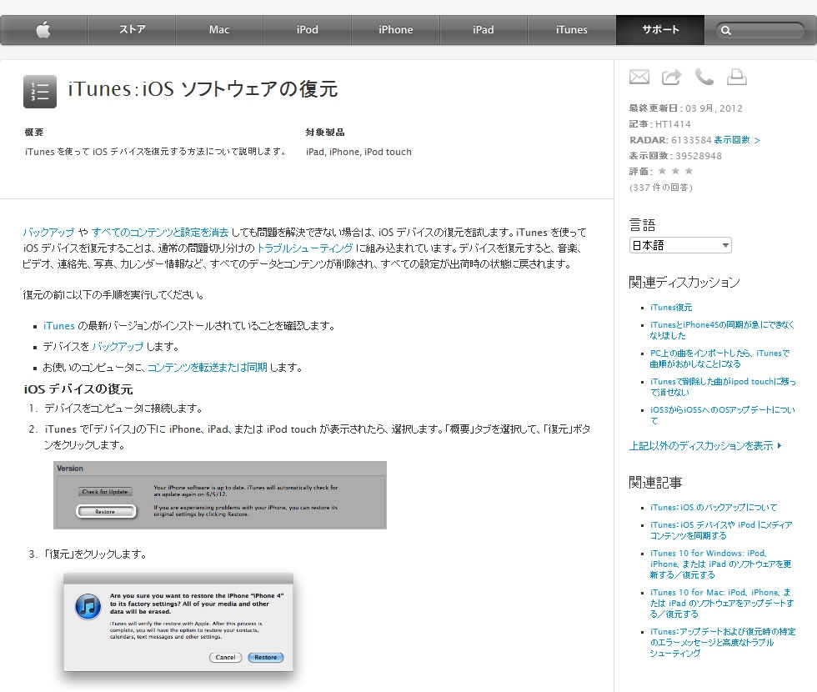Go to the iTunes navigation tab
This screenshot has width=817, height=692.
[572, 30]
